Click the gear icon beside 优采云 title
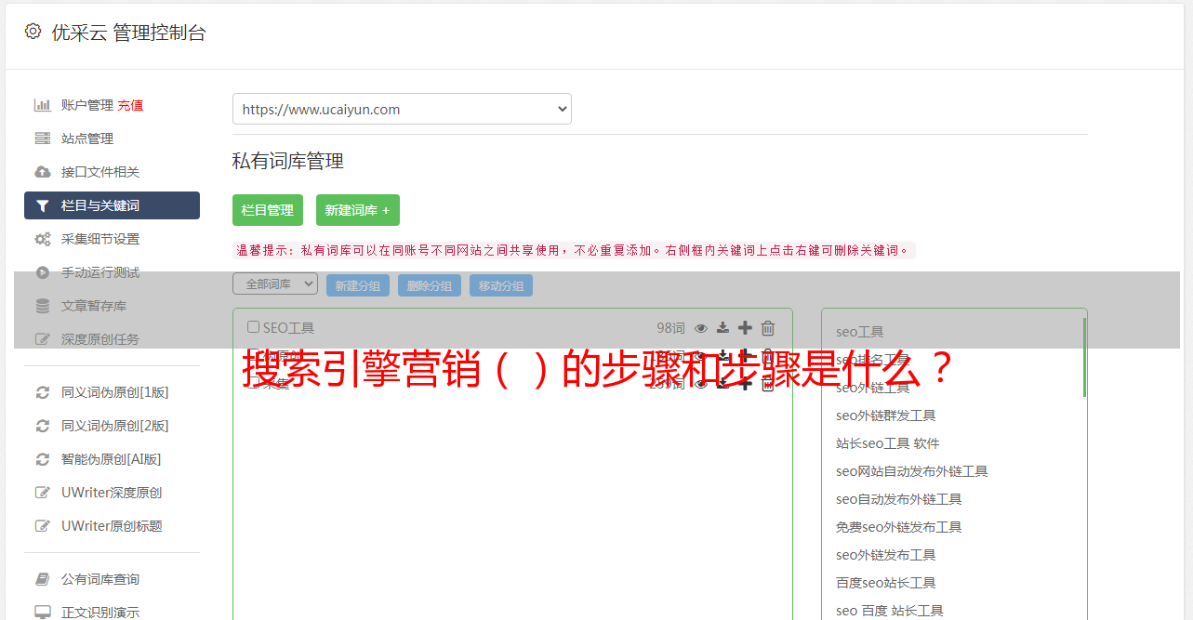Viewport: 1193px width, 620px height. coord(33,32)
